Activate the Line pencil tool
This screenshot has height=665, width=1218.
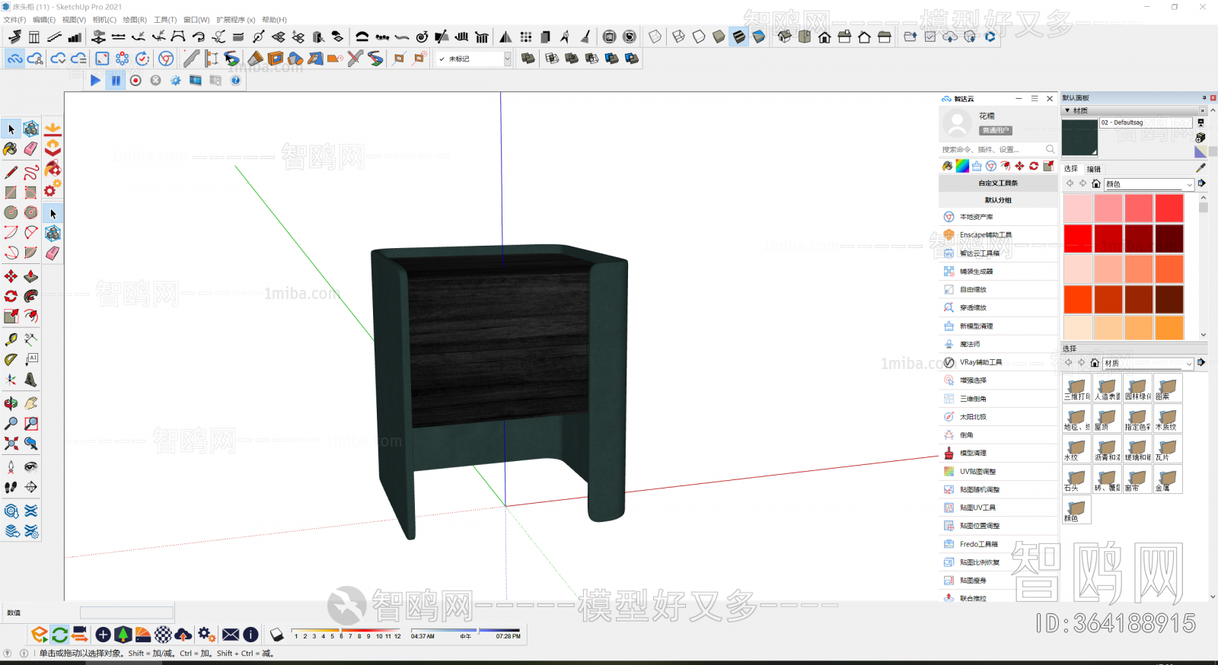pos(11,173)
